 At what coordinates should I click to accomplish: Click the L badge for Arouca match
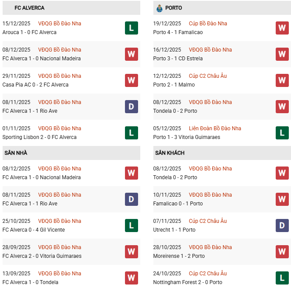[131, 28]
